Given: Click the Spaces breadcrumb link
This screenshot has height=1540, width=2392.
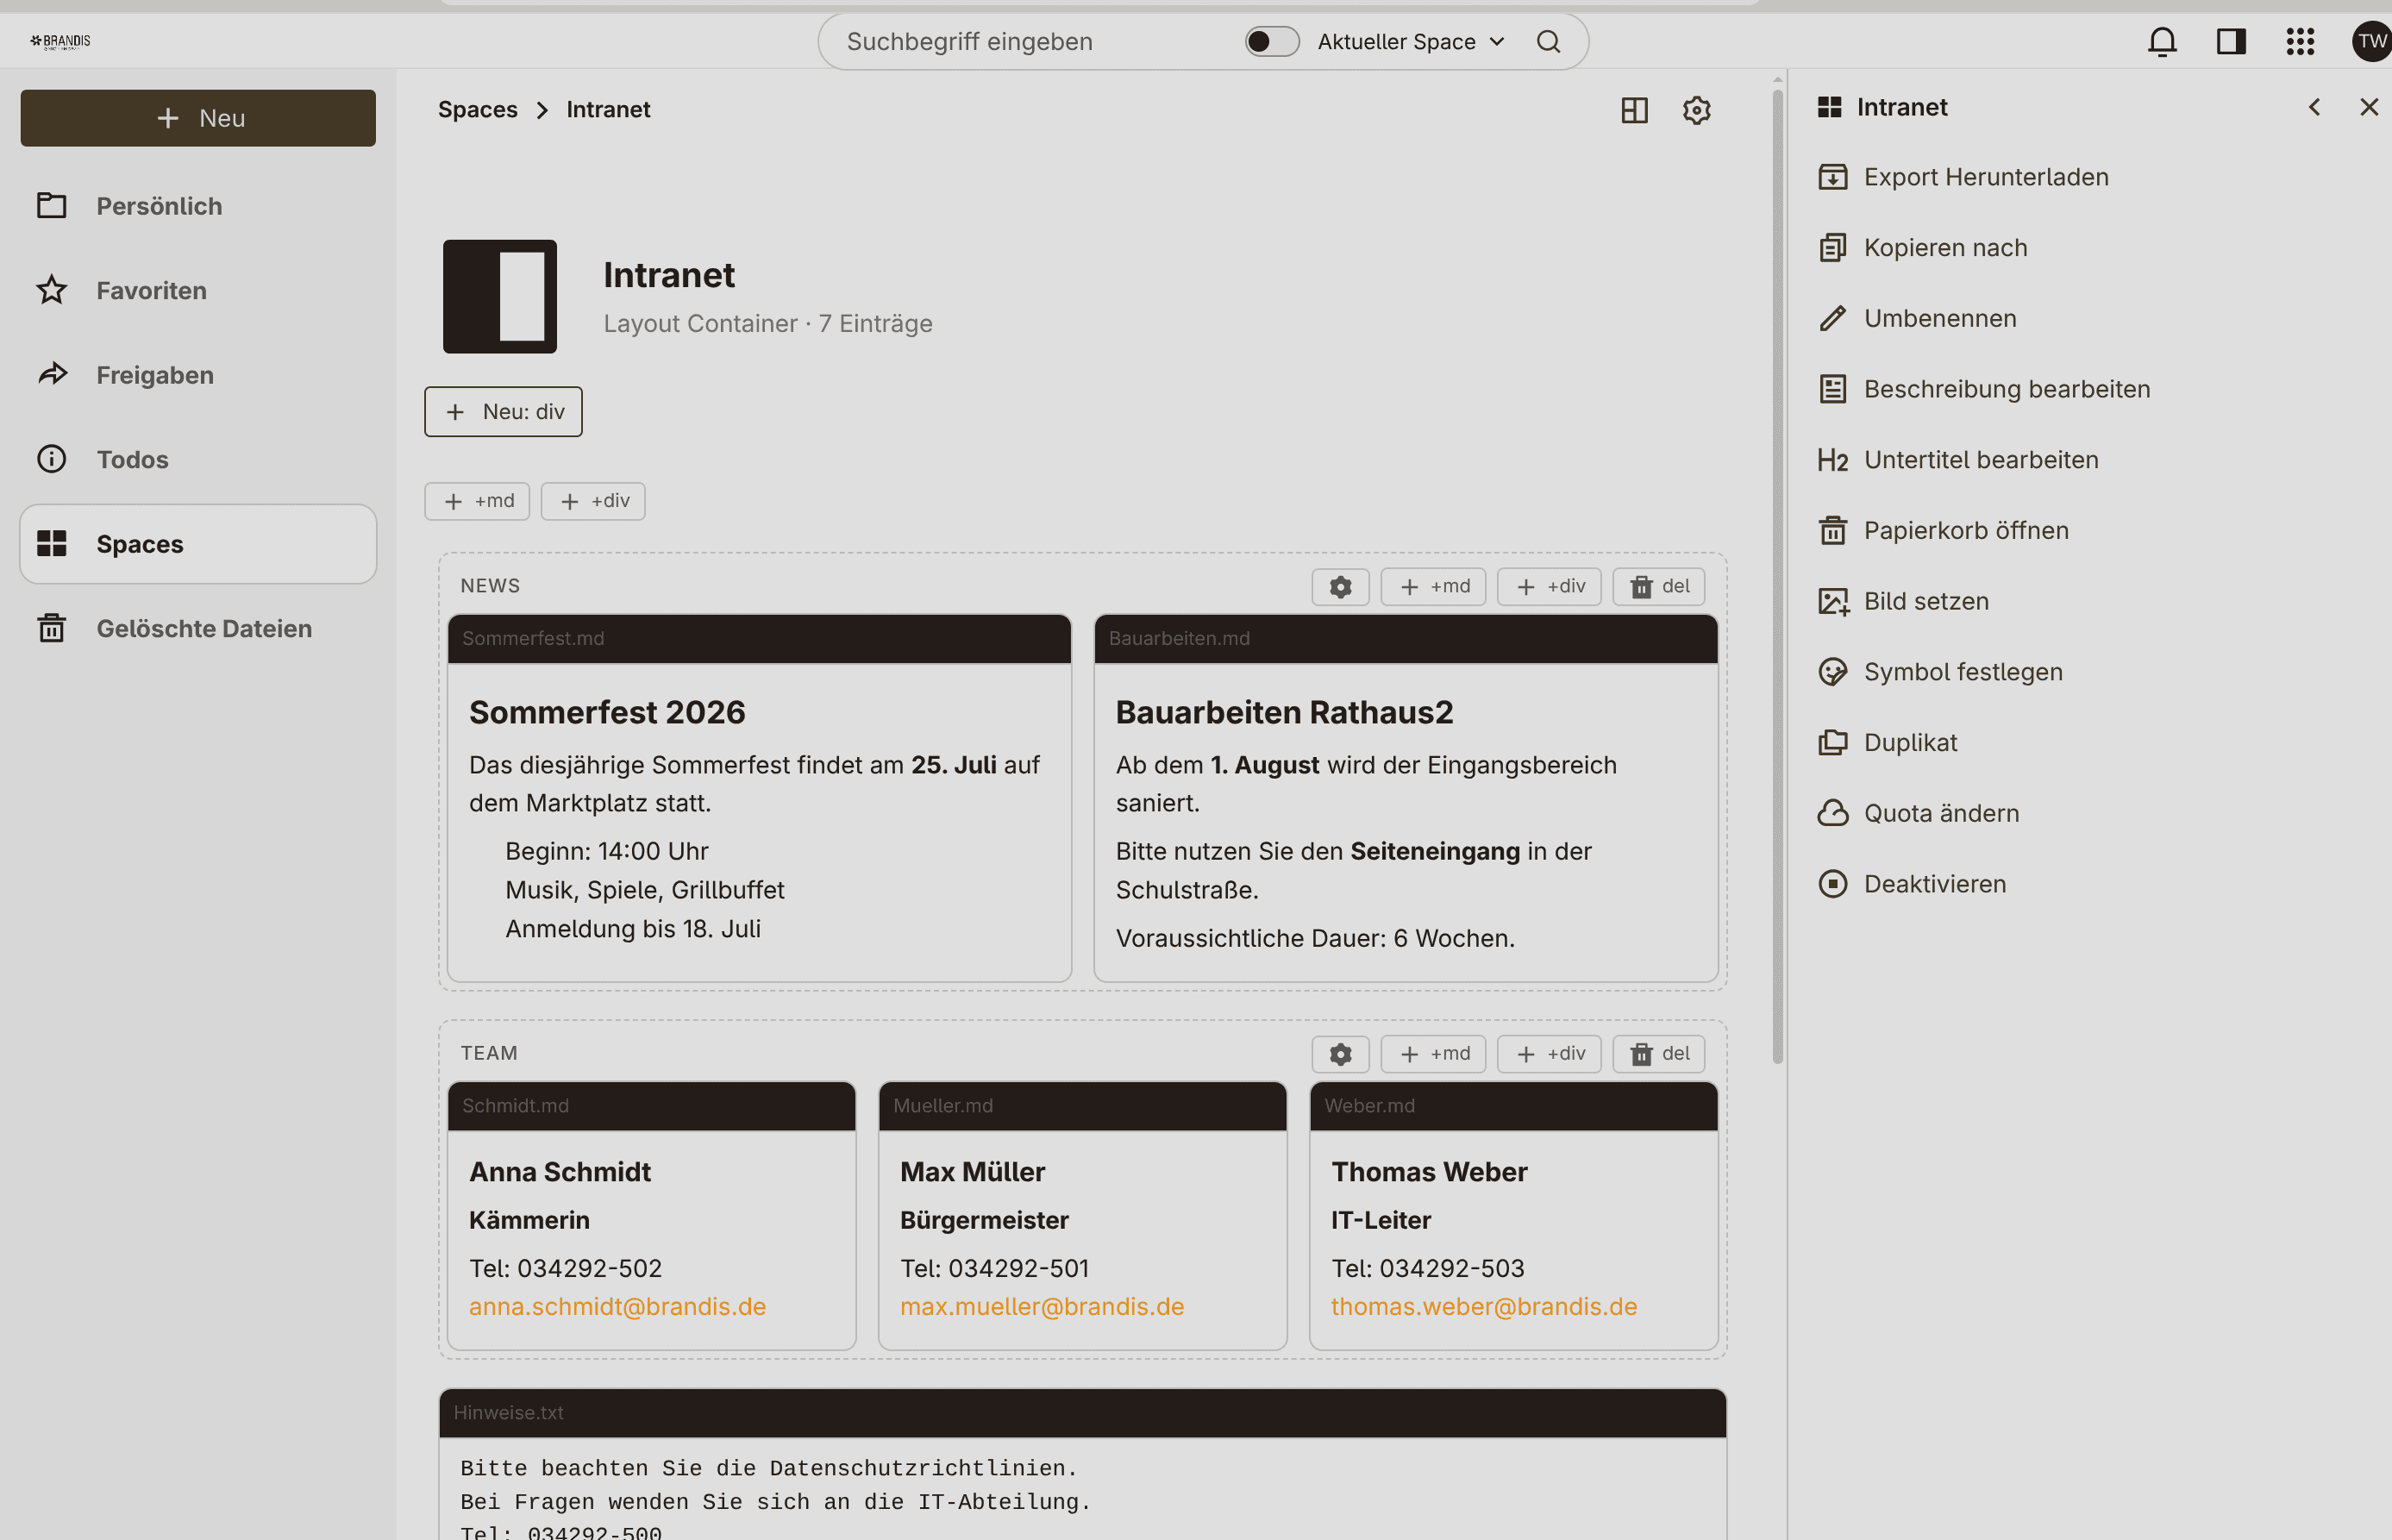Looking at the screenshot, I should (477, 110).
